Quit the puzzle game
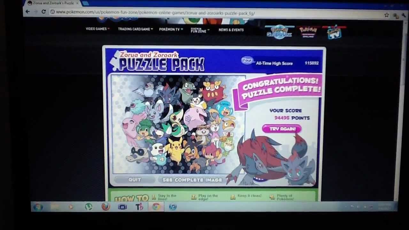Viewport: 409px width, 230px height. point(135,180)
